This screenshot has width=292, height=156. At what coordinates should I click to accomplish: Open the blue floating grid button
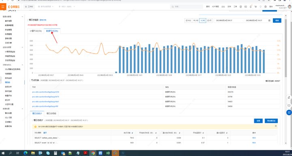289,112
